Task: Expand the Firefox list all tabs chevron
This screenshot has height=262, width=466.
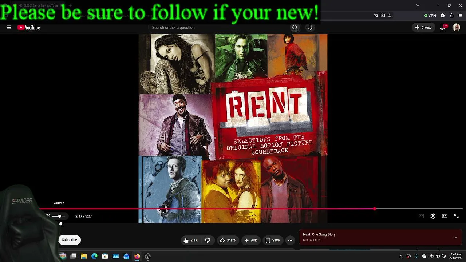Action: [418, 5]
